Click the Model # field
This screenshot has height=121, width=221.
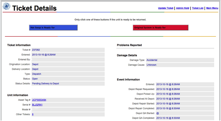(68, 110)
